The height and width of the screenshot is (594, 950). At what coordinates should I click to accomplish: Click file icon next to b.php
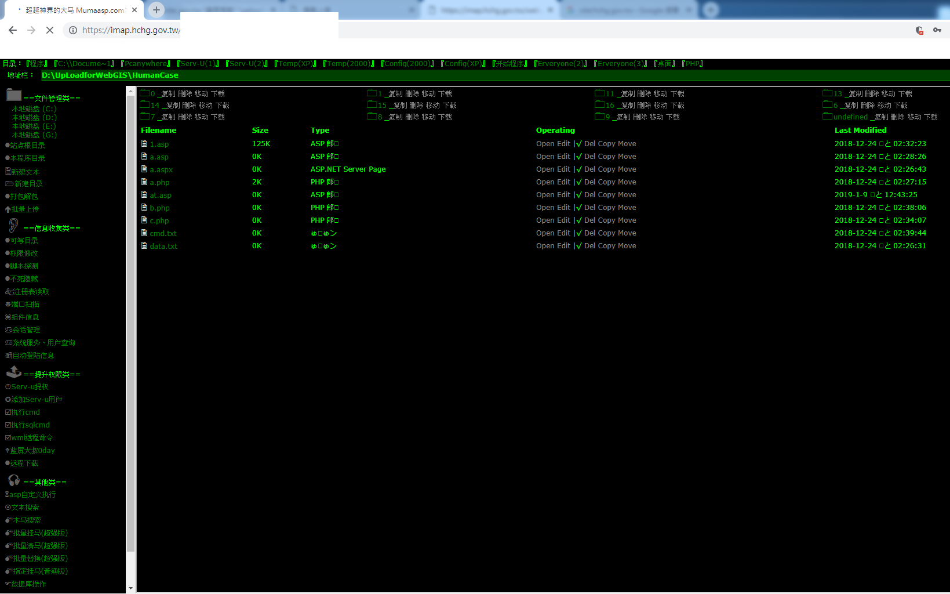(144, 207)
